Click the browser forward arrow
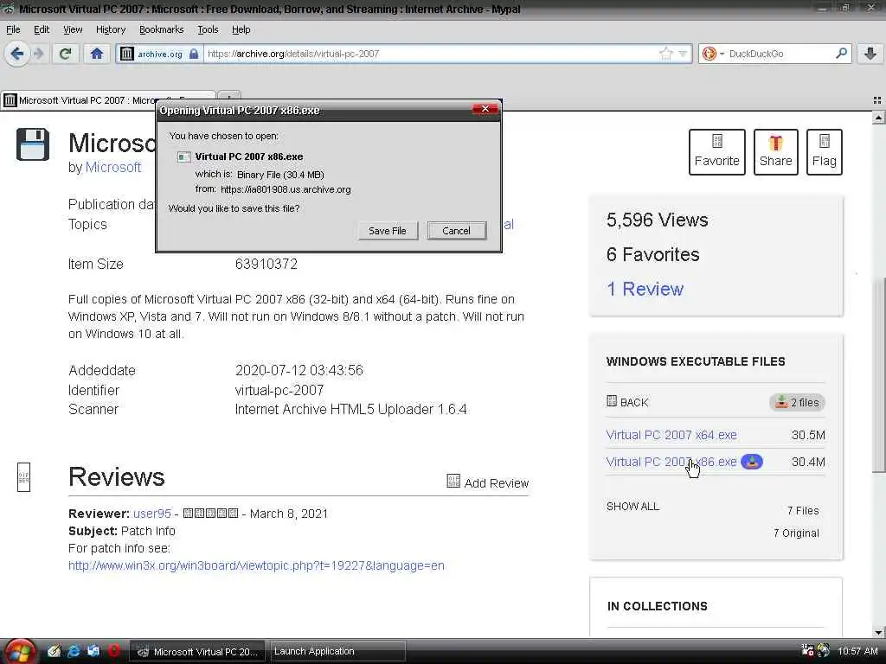The width and height of the screenshot is (886, 664). pyautogui.click(x=38, y=54)
